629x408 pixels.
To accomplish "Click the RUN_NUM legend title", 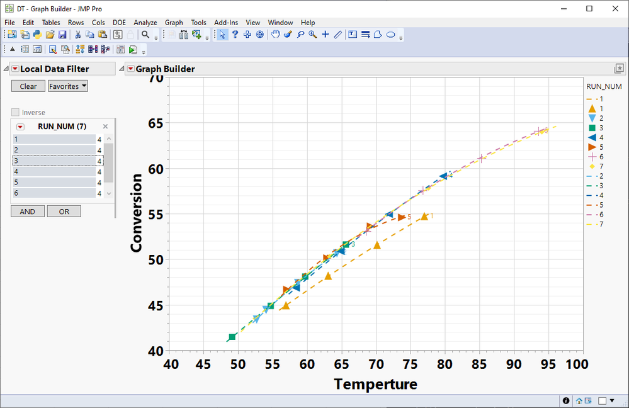I will tap(604, 86).
